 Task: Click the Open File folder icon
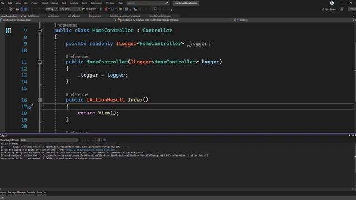point(17,9)
